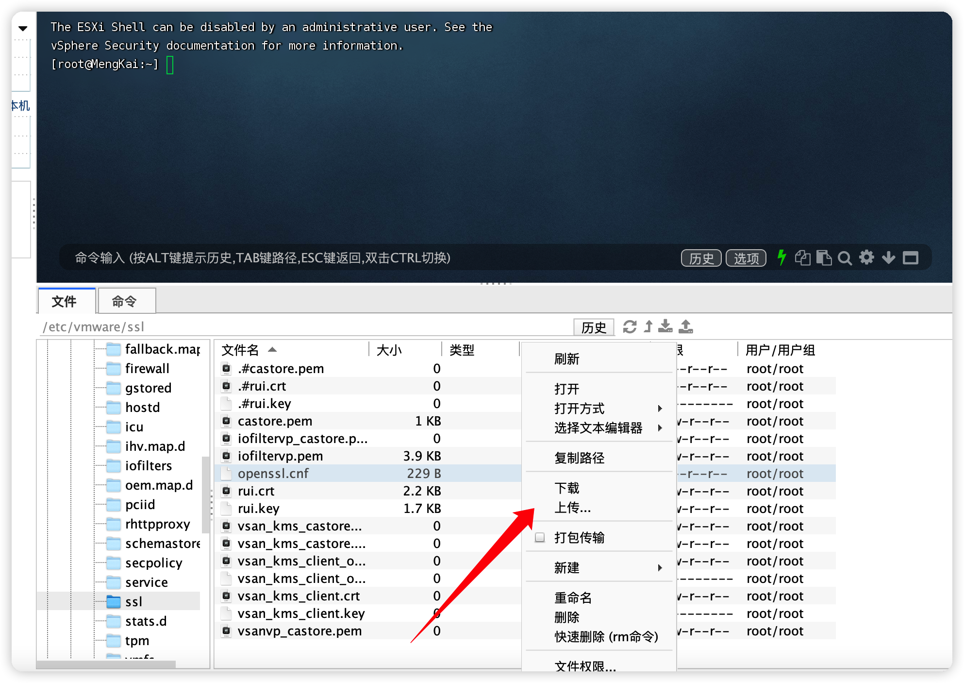The width and height of the screenshot is (964, 683).
Task: Select the iofilters folder in the tree
Action: point(148,465)
